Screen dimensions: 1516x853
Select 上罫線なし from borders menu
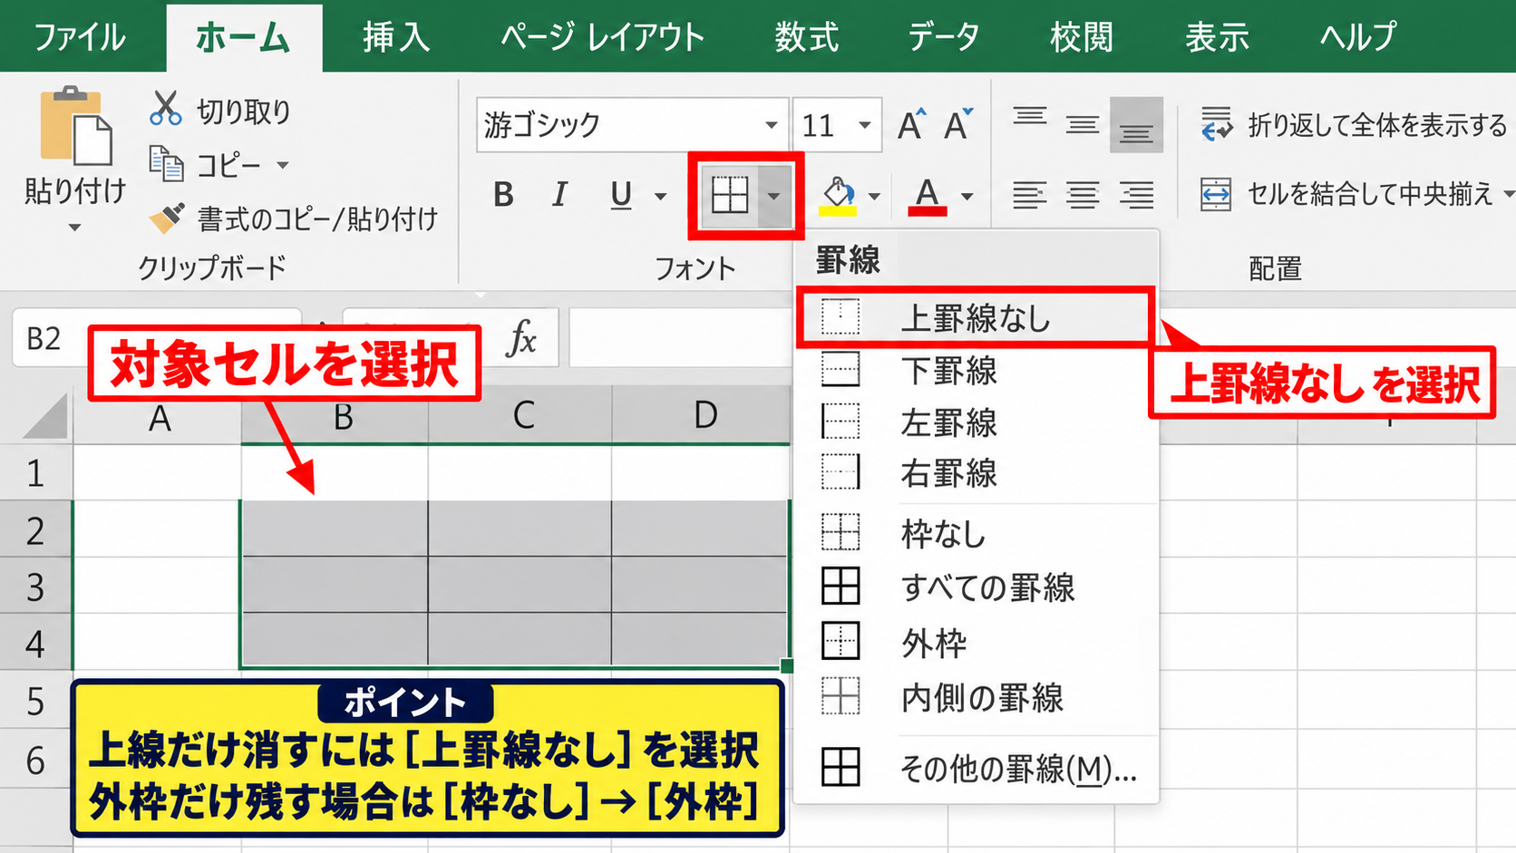(976, 317)
